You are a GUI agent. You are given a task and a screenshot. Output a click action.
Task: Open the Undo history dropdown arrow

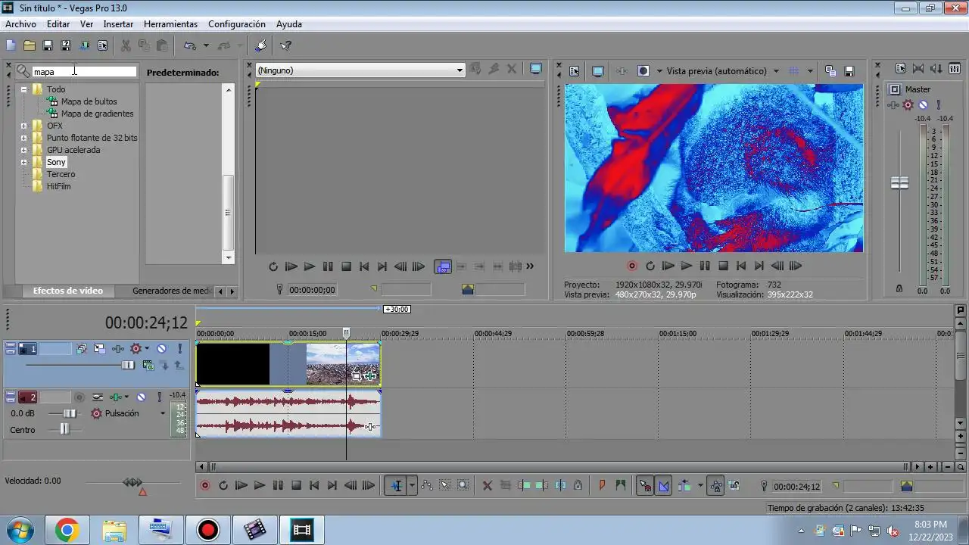coord(206,45)
